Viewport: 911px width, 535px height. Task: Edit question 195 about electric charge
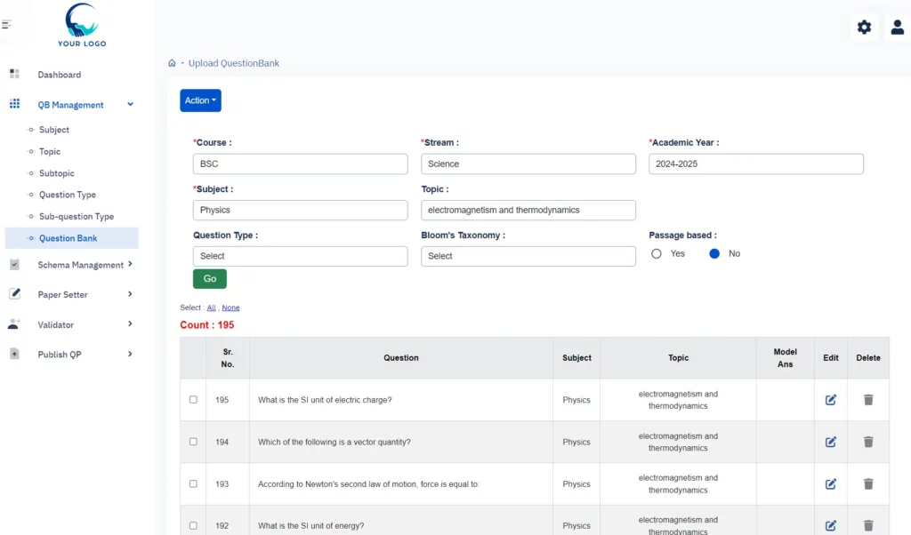coord(830,400)
